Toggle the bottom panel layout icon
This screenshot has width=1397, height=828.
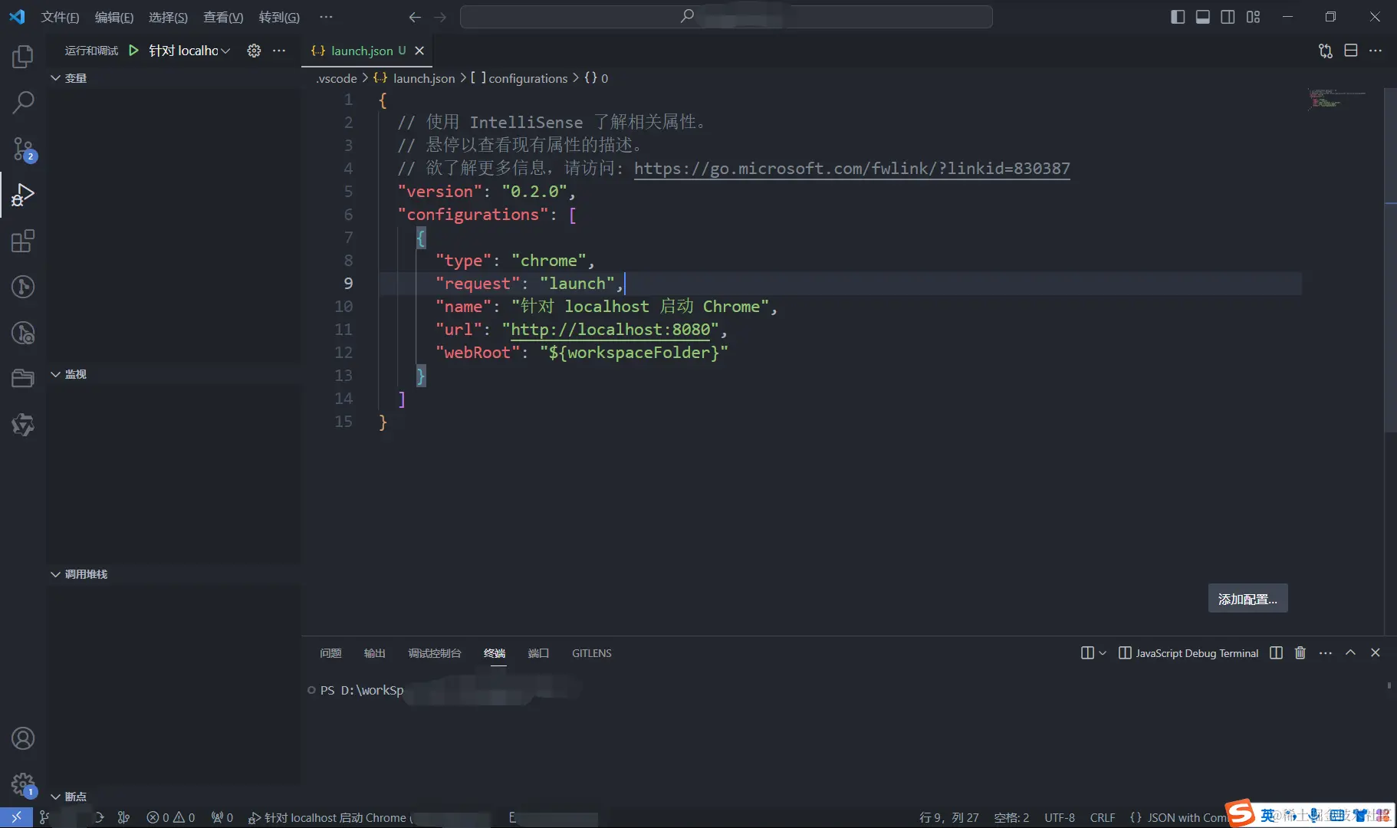[1203, 17]
